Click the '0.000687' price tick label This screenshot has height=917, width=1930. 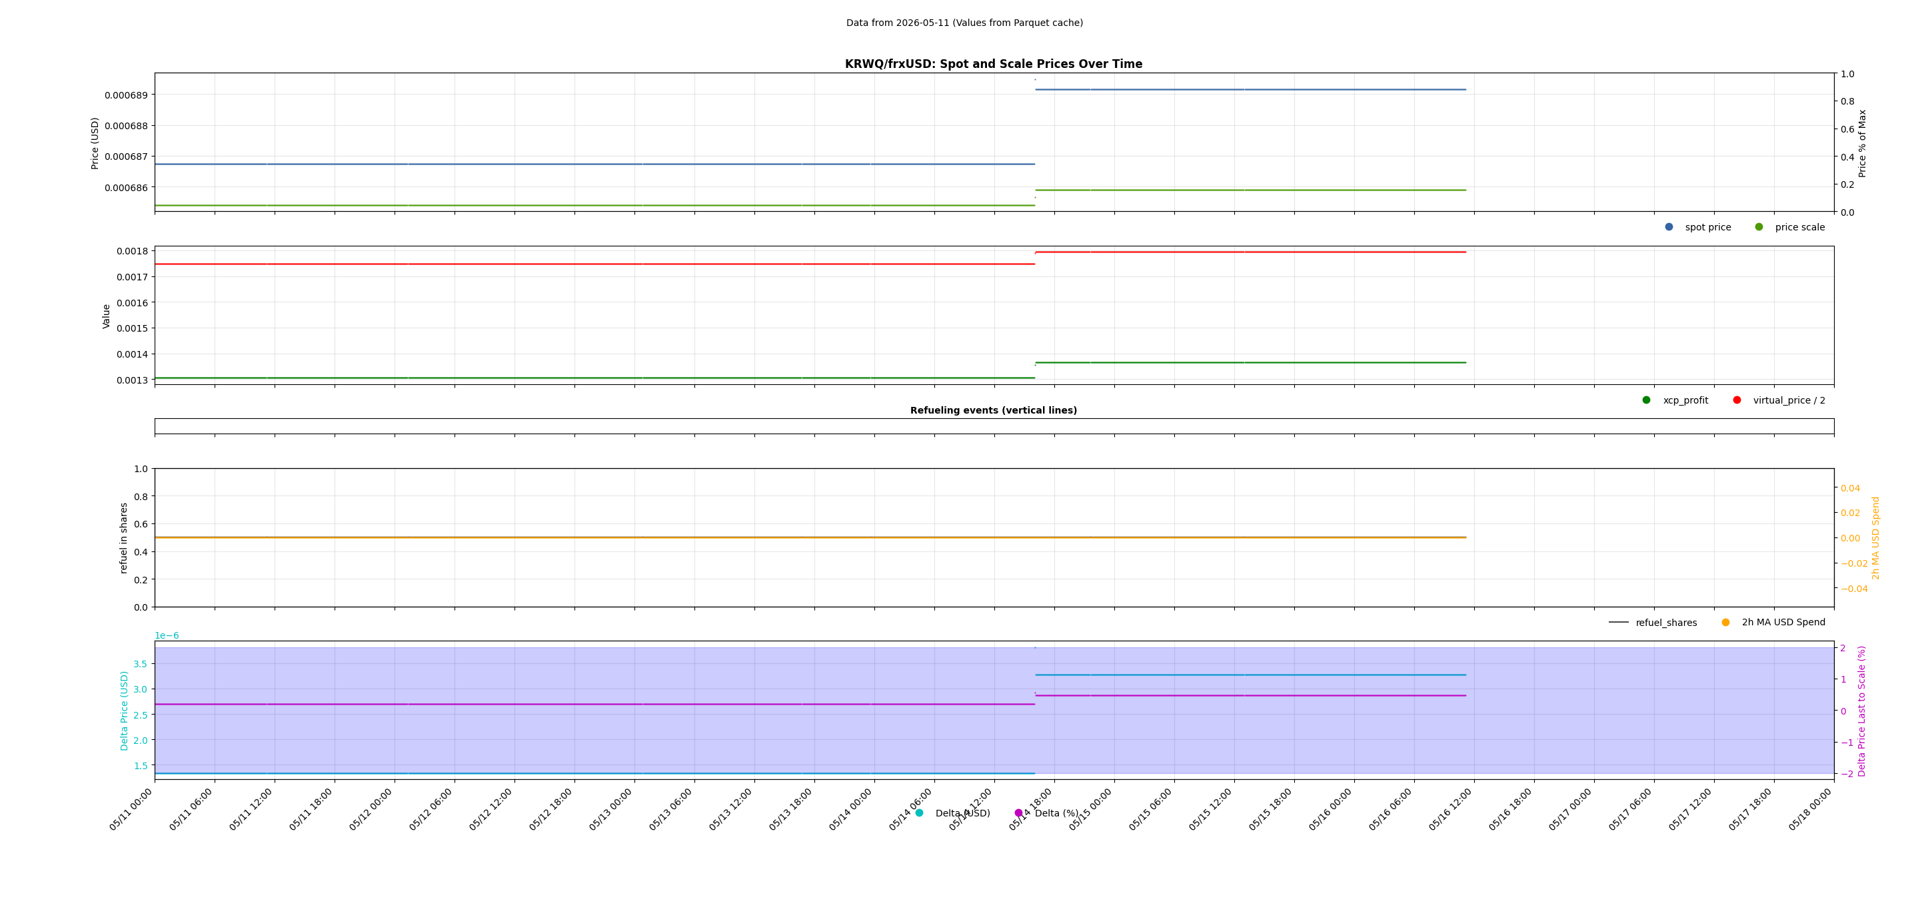click(x=126, y=156)
